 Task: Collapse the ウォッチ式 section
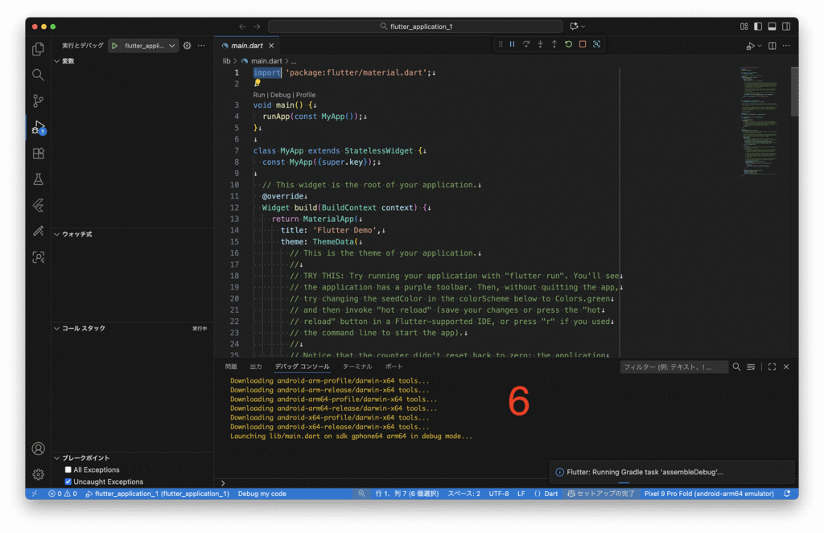coord(76,234)
